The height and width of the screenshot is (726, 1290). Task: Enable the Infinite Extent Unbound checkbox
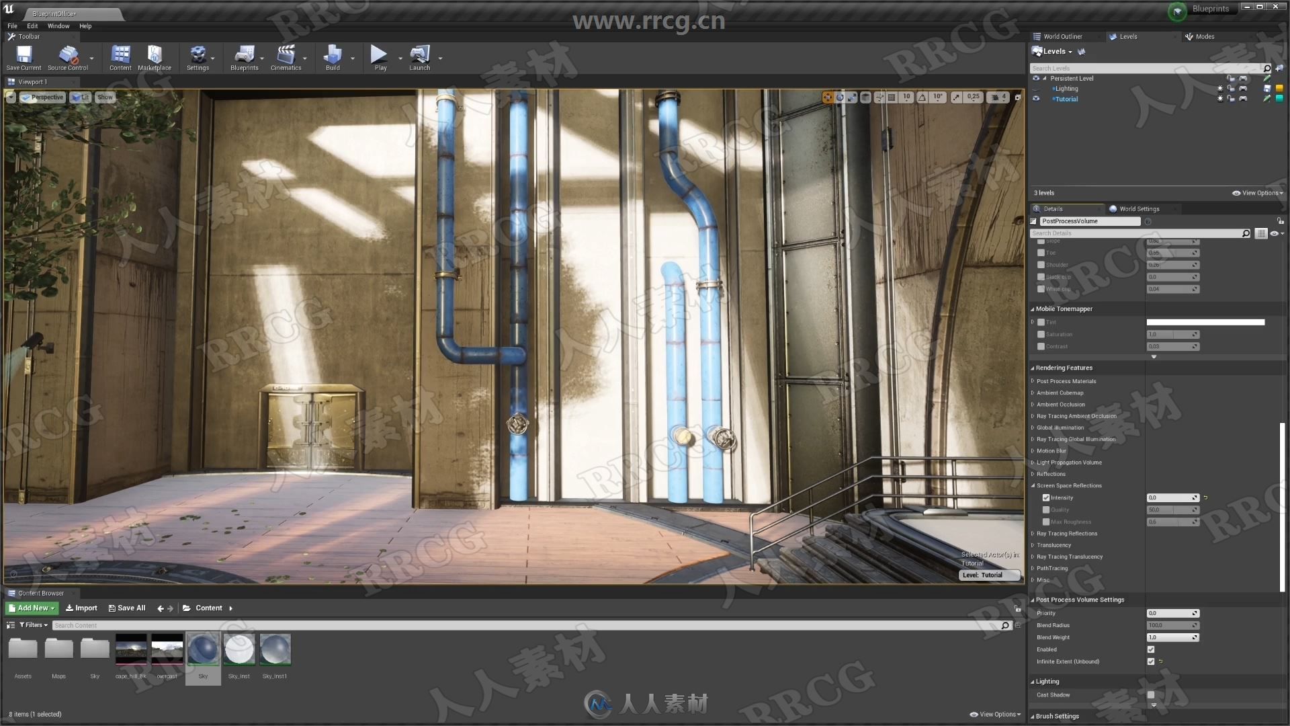[1149, 661]
